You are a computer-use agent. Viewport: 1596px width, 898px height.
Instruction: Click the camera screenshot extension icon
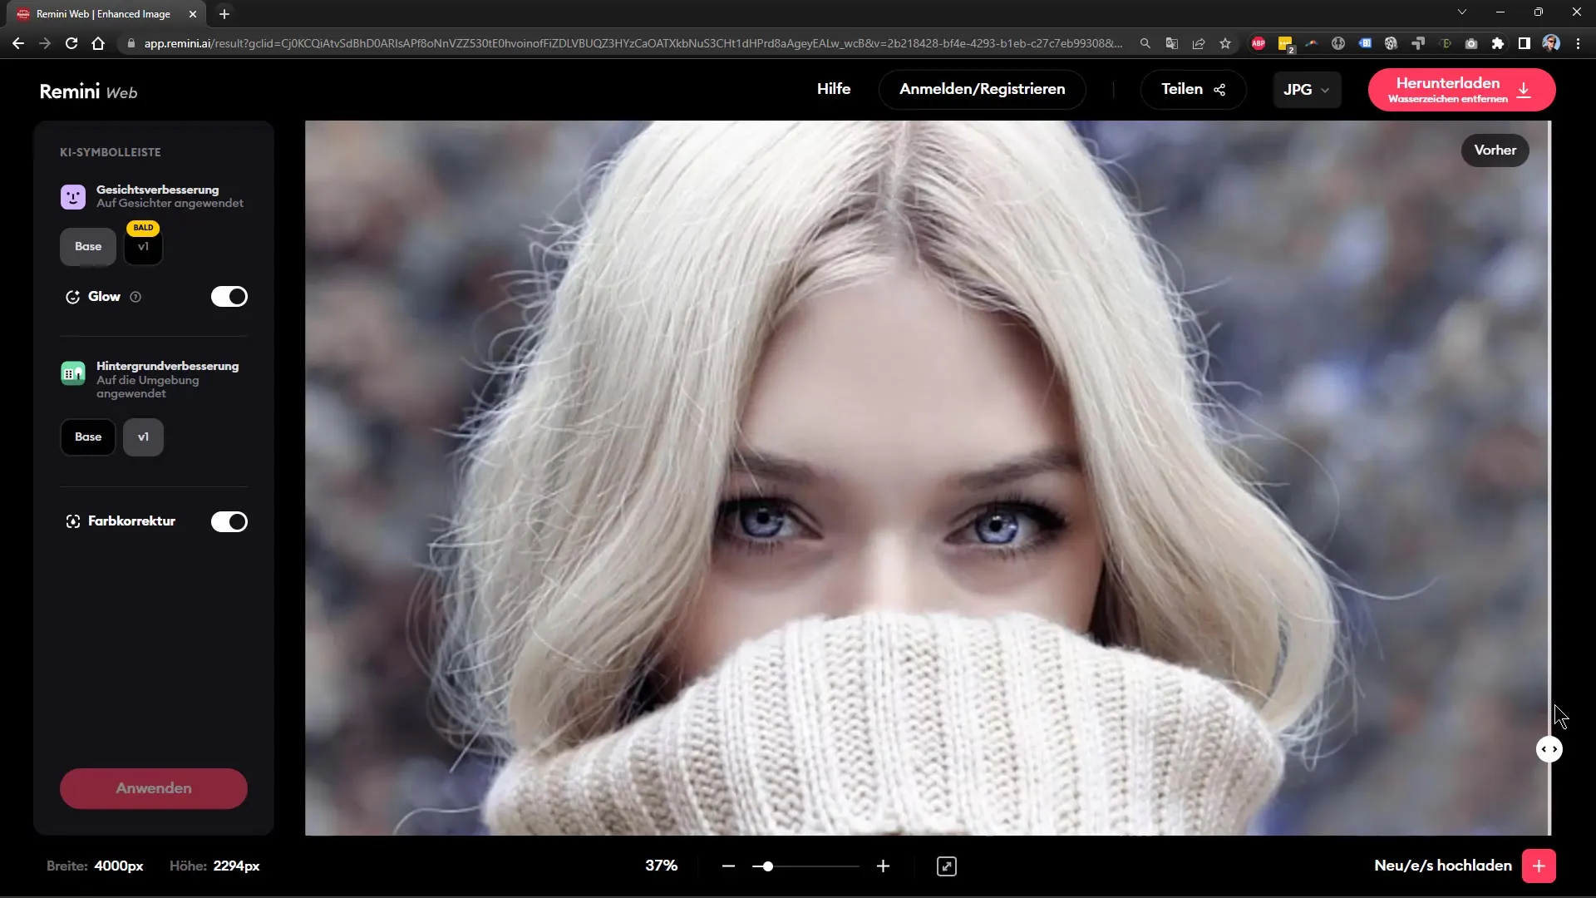point(1471,43)
